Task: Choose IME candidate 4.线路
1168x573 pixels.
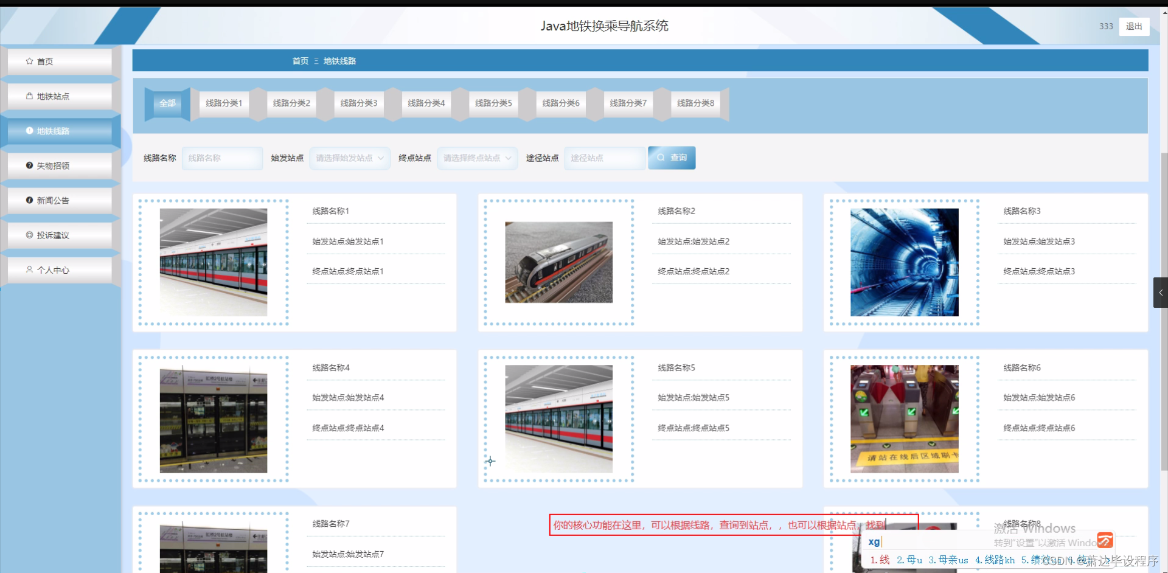Action: [995, 560]
